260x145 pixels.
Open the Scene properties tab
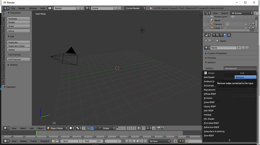click(x=221, y=35)
